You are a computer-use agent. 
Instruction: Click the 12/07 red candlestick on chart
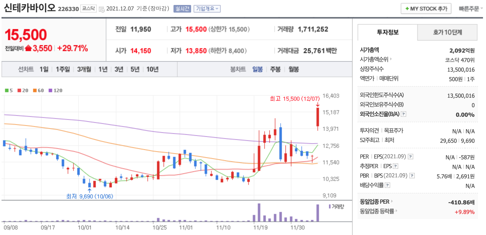pyautogui.click(x=318, y=117)
